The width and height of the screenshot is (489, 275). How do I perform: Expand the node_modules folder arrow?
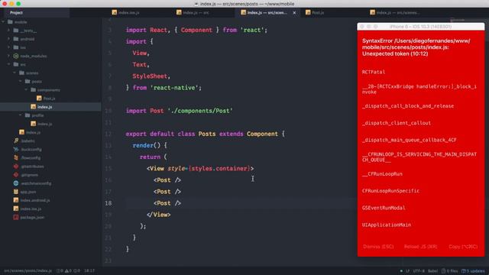pyautogui.click(x=8, y=56)
